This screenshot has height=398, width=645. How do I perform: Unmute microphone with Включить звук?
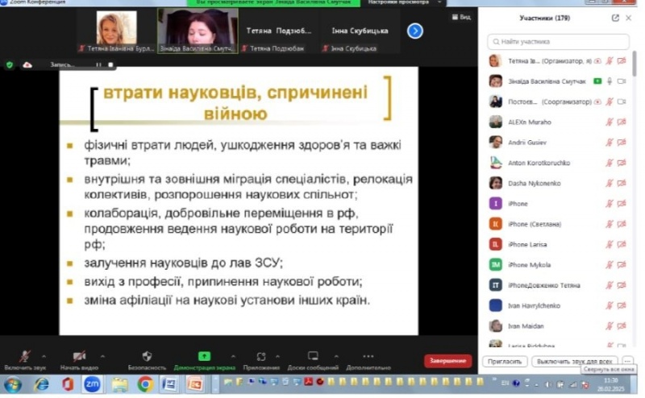pos(25,360)
